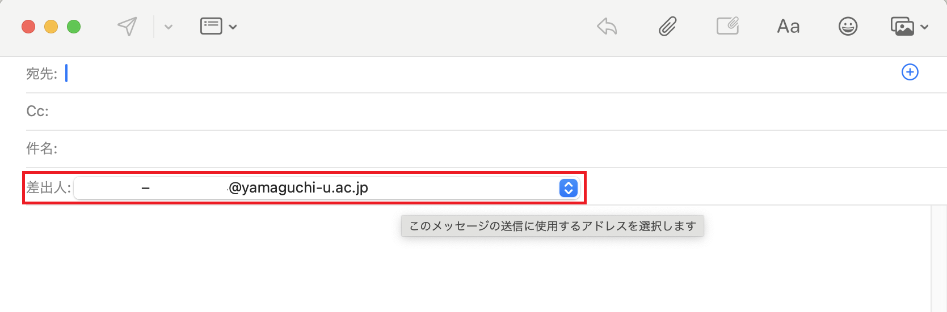Attach a file with the paperclip icon
The height and width of the screenshot is (312, 947).
668,26
